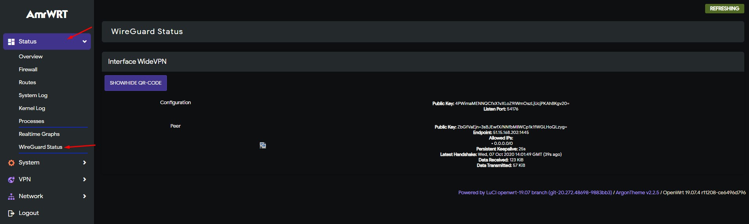Open the System Log
This screenshot has height=224, width=749.
(x=33, y=95)
